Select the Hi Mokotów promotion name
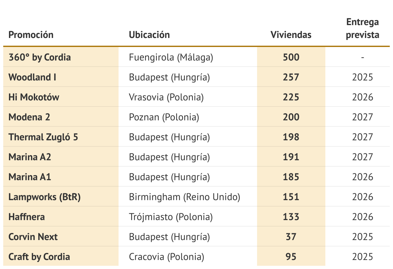This screenshot has width=393, height=269. [x=34, y=97]
